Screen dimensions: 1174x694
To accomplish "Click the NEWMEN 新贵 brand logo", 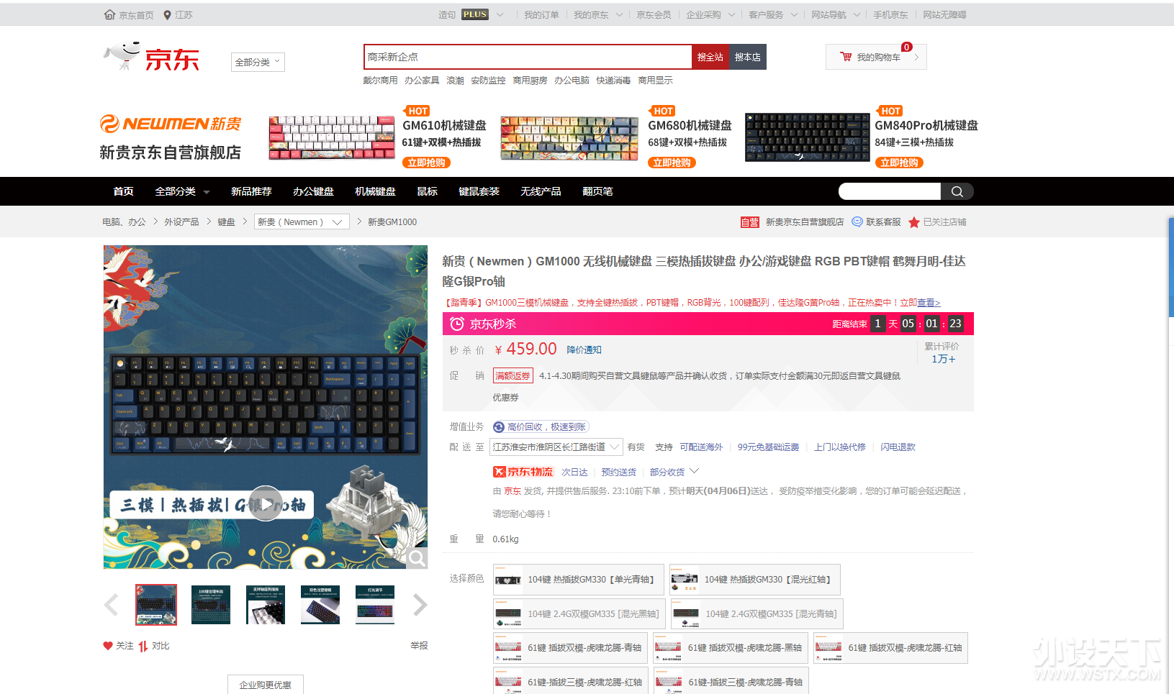I will click(171, 124).
